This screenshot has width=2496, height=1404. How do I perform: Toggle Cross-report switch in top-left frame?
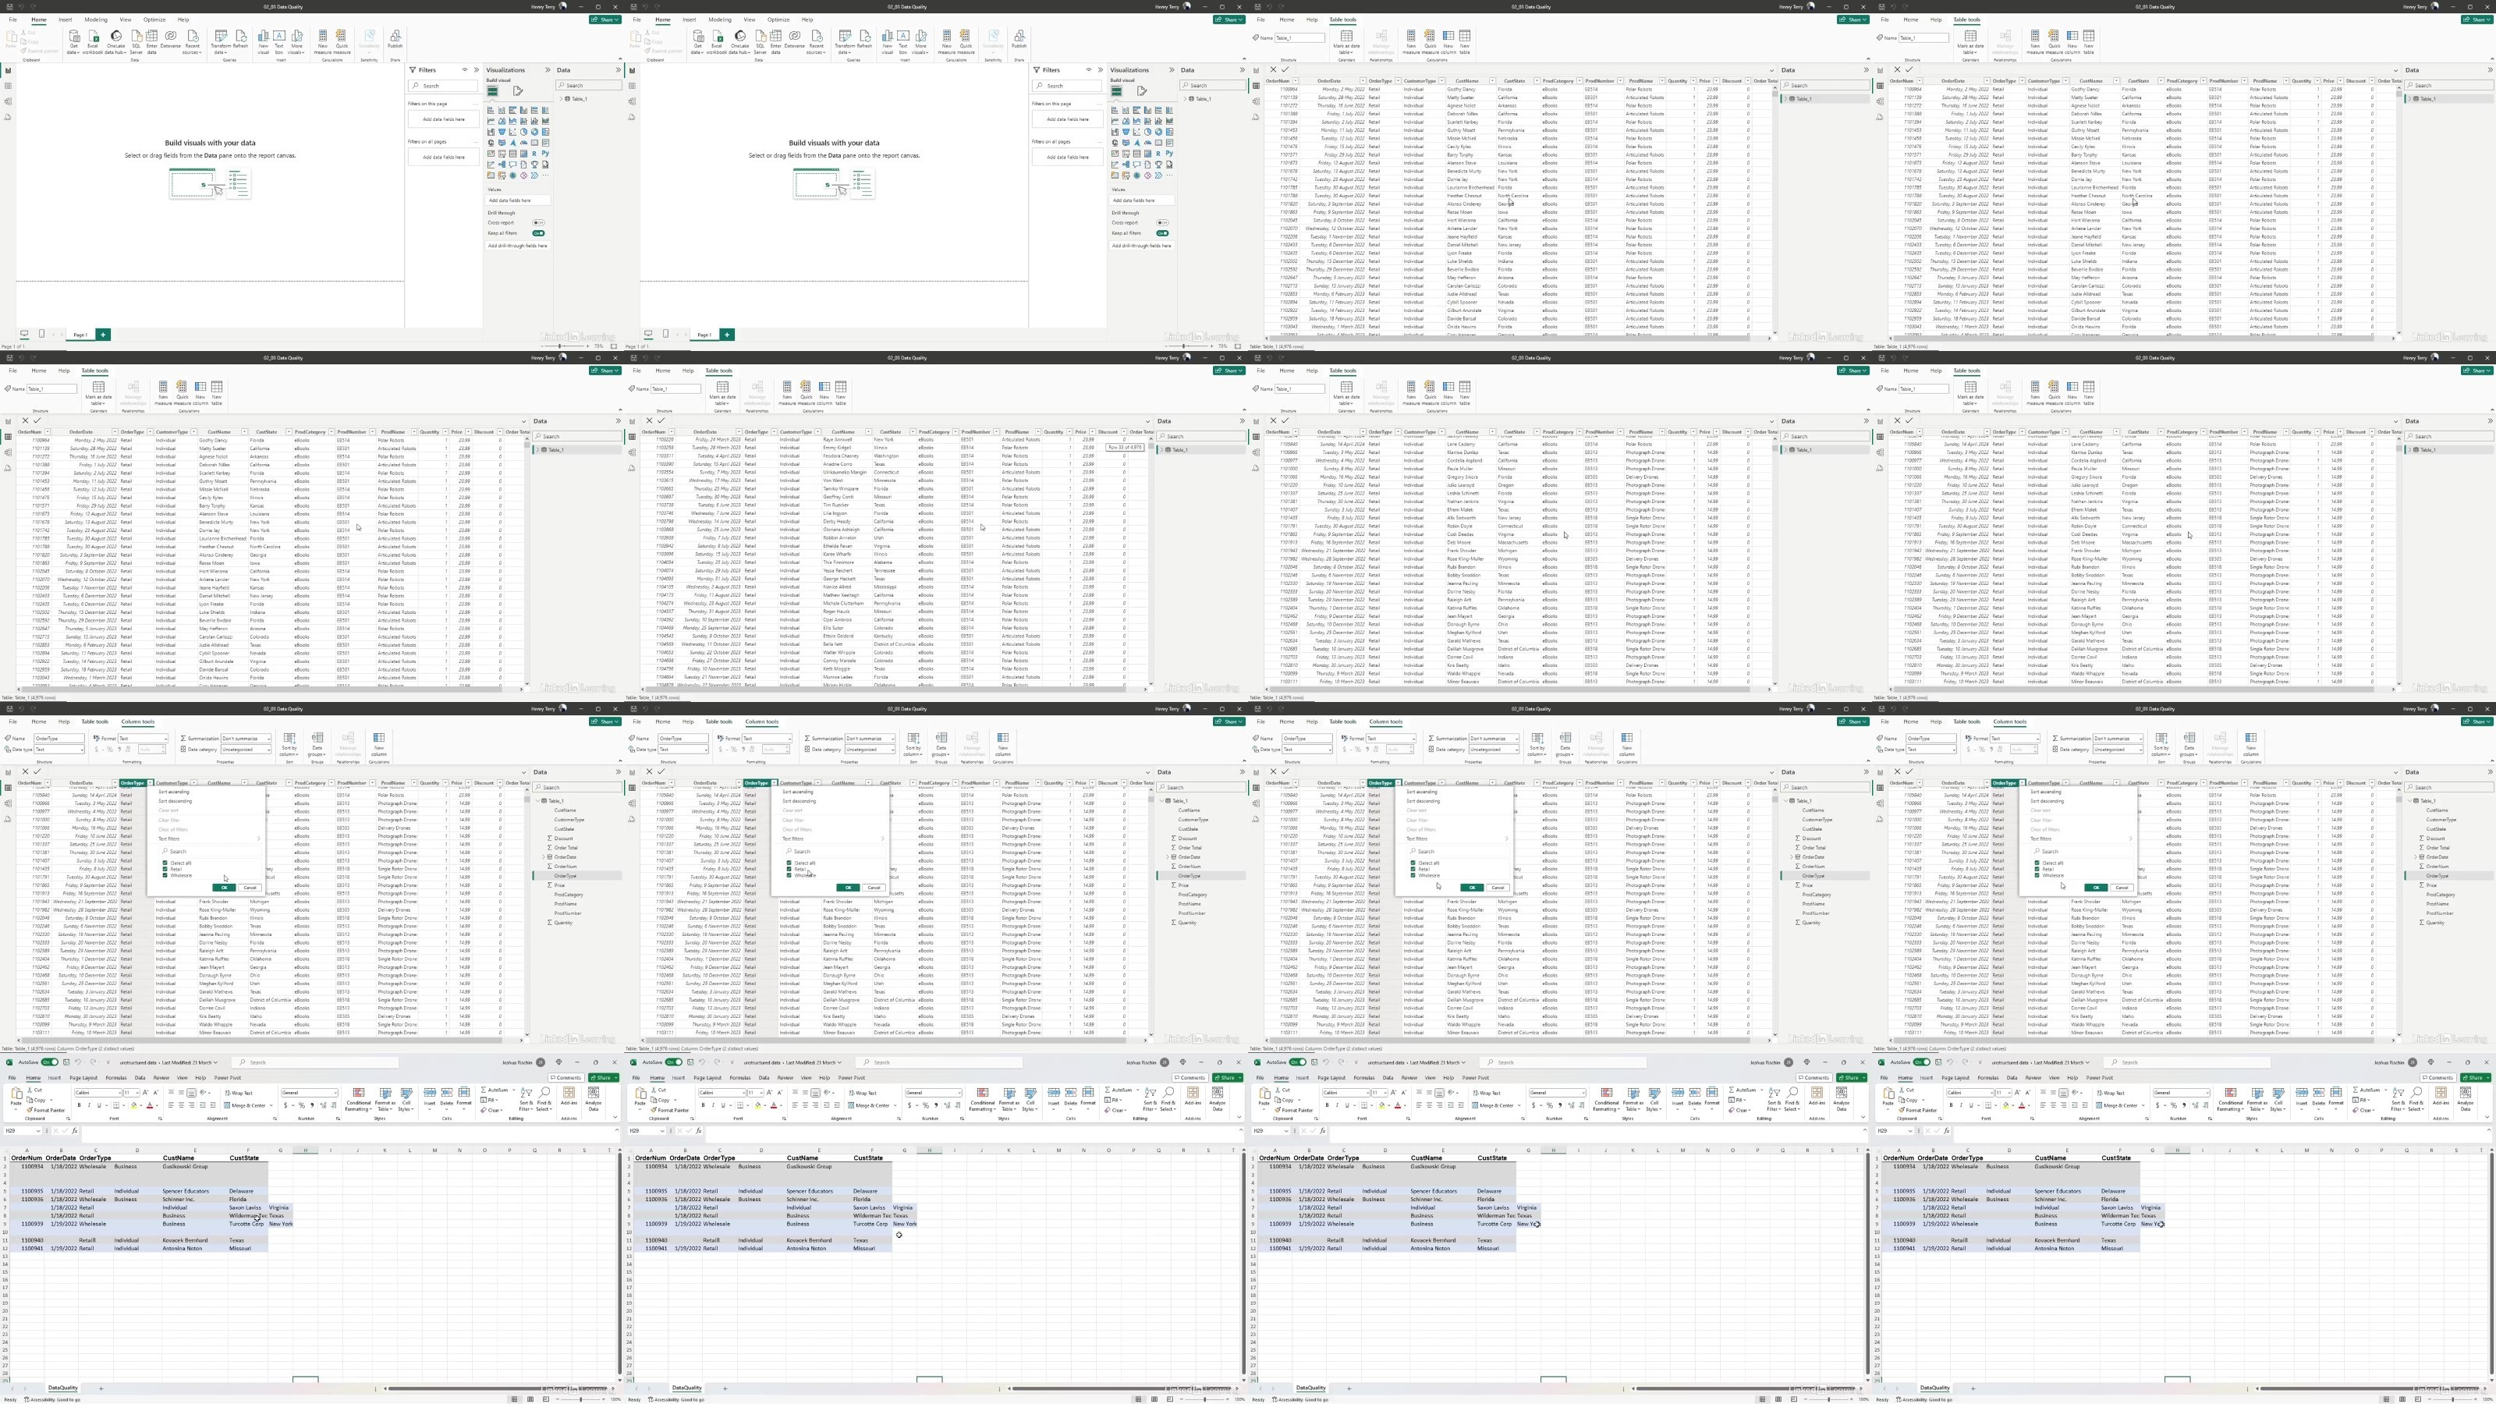(537, 223)
